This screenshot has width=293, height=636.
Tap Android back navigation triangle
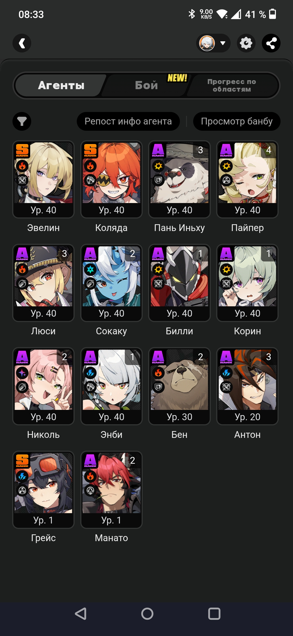tap(81, 613)
